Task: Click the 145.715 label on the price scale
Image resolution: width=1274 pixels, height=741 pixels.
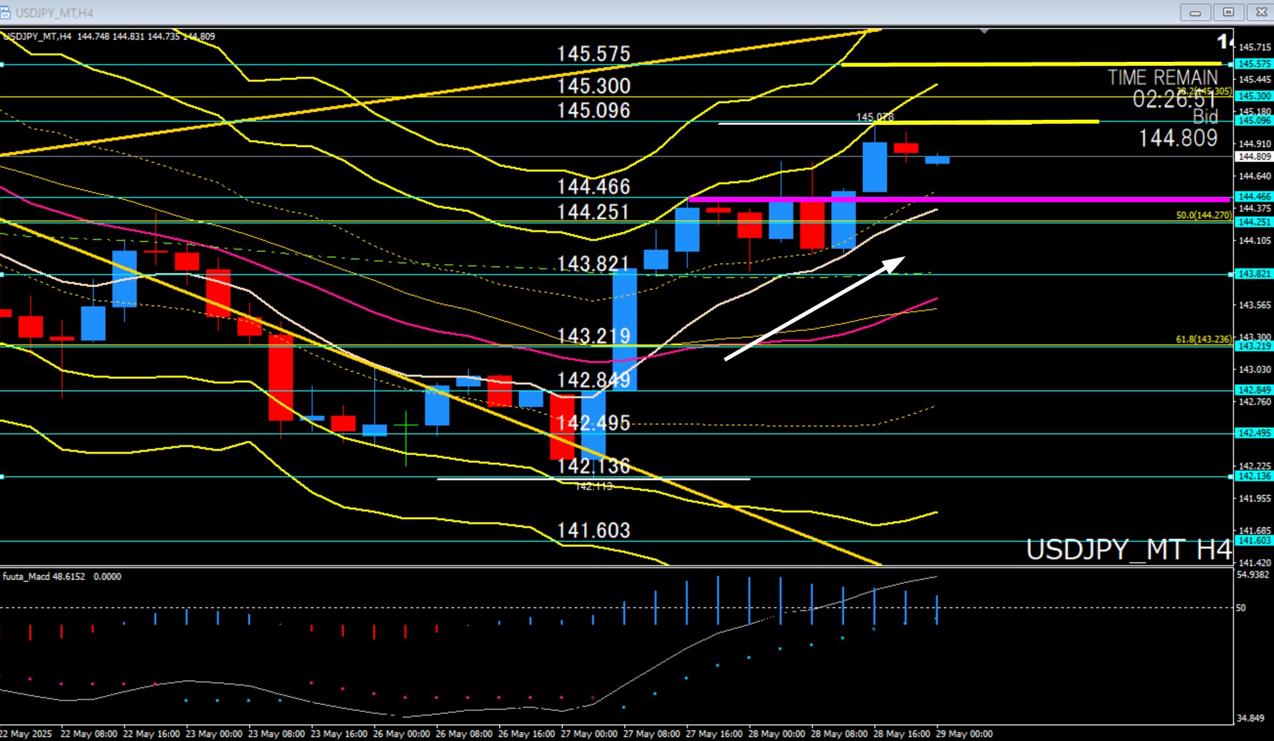Action: click(1254, 47)
